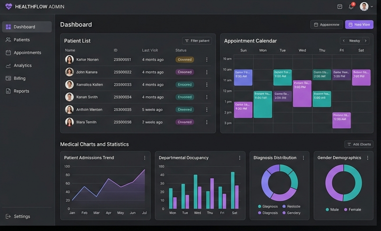This screenshot has width=381, height=231.
Task: Go to previous week in calendar
Action: click(344, 41)
